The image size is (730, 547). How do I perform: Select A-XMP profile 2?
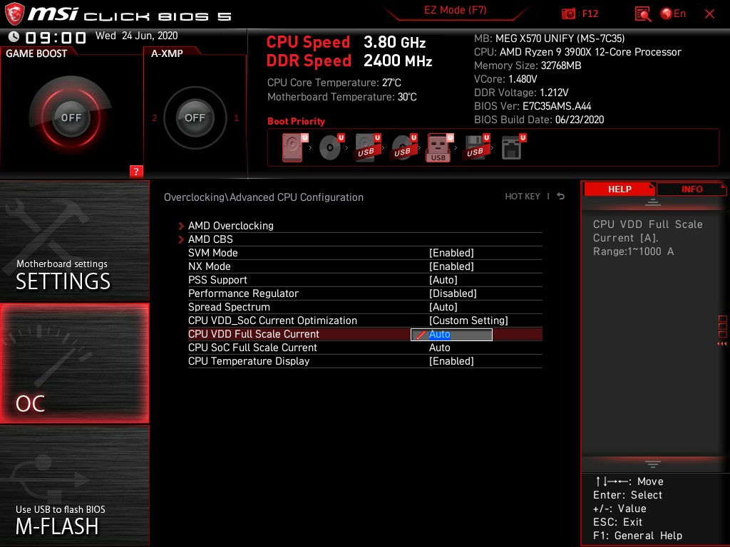(155, 118)
